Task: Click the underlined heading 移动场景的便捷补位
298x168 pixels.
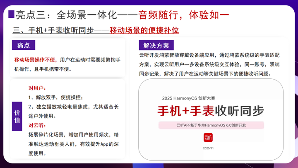Action: coord(144,30)
